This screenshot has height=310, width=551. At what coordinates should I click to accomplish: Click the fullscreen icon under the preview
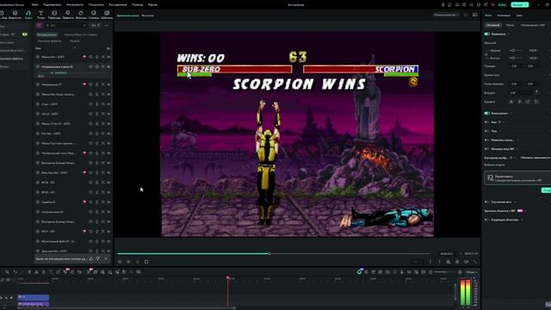pos(475,262)
